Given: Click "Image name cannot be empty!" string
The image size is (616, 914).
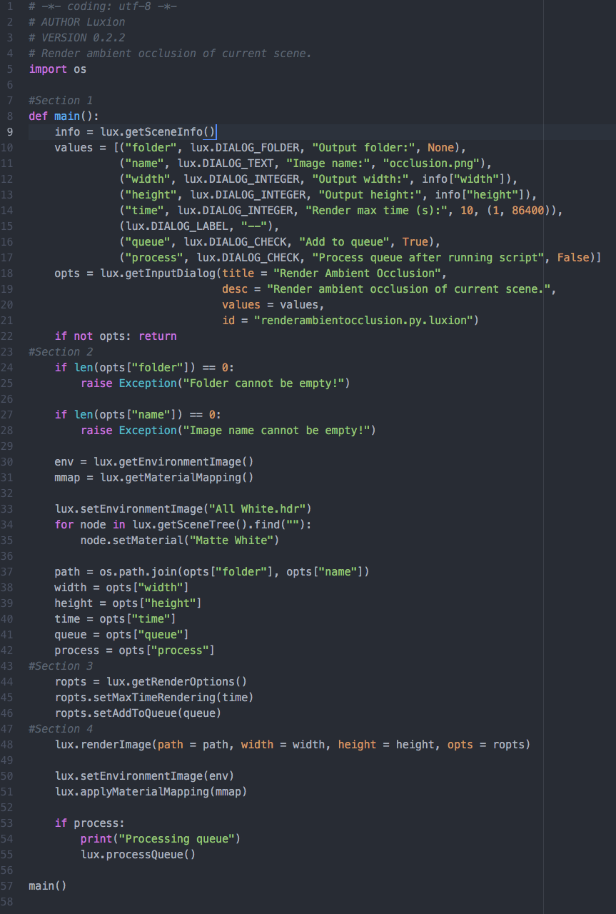Looking at the screenshot, I should [276, 430].
